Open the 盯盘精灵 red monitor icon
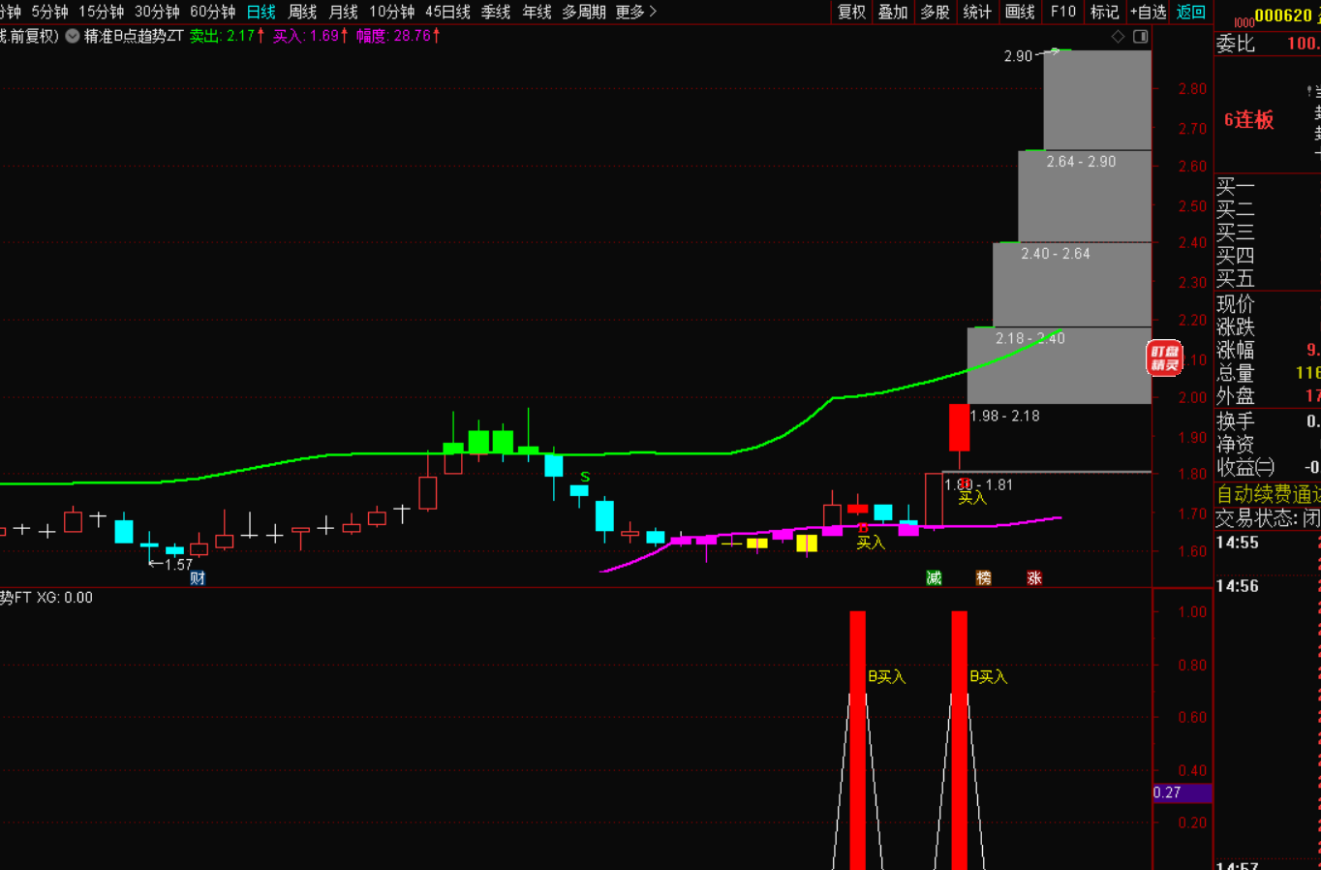The height and width of the screenshot is (870, 1321). pyautogui.click(x=1164, y=358)
